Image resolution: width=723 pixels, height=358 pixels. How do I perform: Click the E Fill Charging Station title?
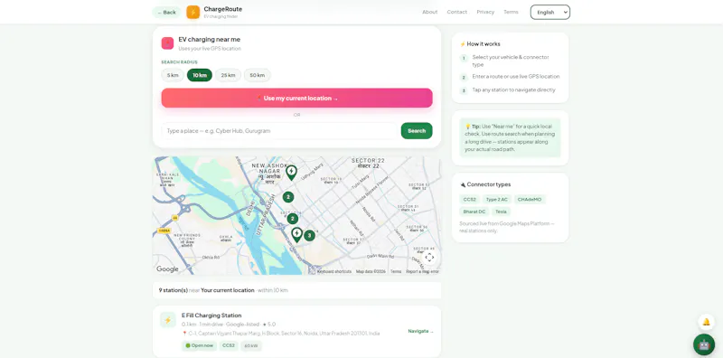coord(211,316)
